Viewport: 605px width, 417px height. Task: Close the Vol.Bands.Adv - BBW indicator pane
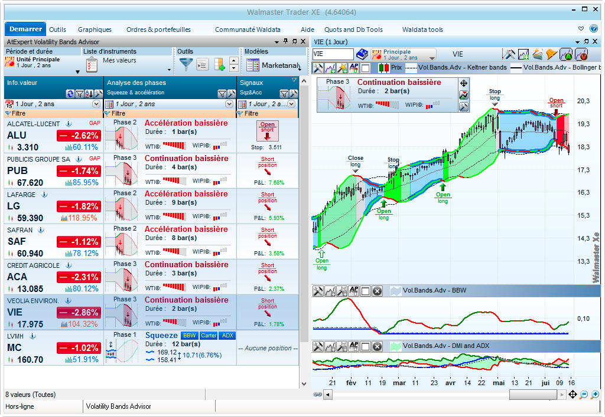tap(378, 291)
